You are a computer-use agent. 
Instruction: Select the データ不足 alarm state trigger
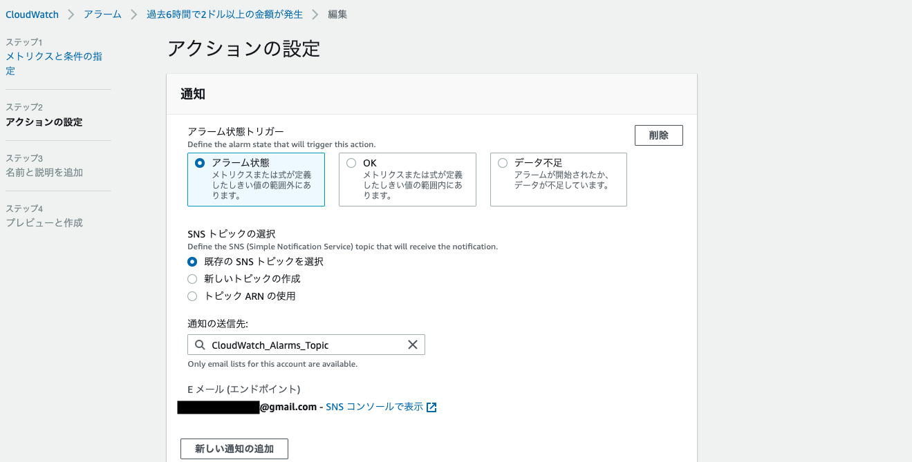[x=503, y=163]
